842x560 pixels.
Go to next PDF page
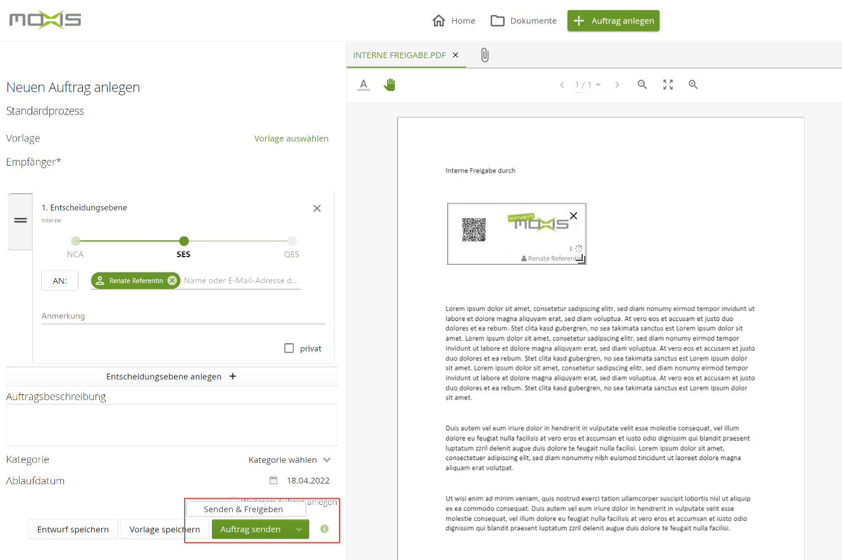point(617,85)
